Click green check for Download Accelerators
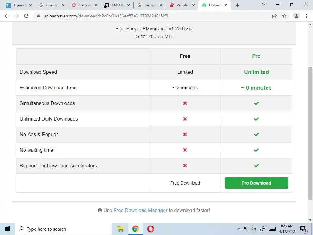313x235 pixels. (256, 166)
